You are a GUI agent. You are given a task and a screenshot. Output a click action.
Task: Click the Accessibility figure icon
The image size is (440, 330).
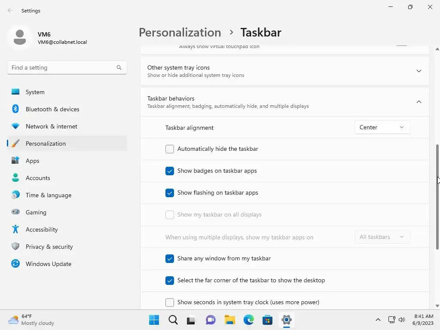click(15, 229)
